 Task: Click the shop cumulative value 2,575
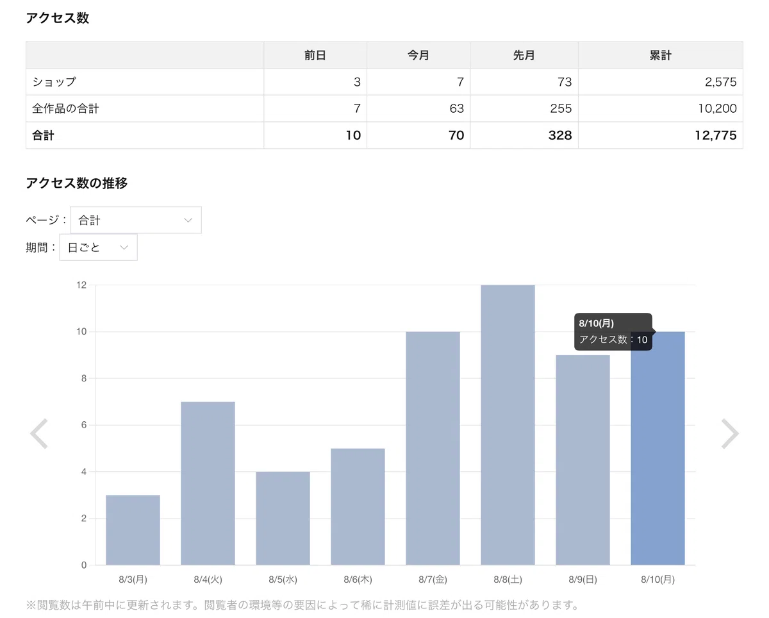[720, 82]
